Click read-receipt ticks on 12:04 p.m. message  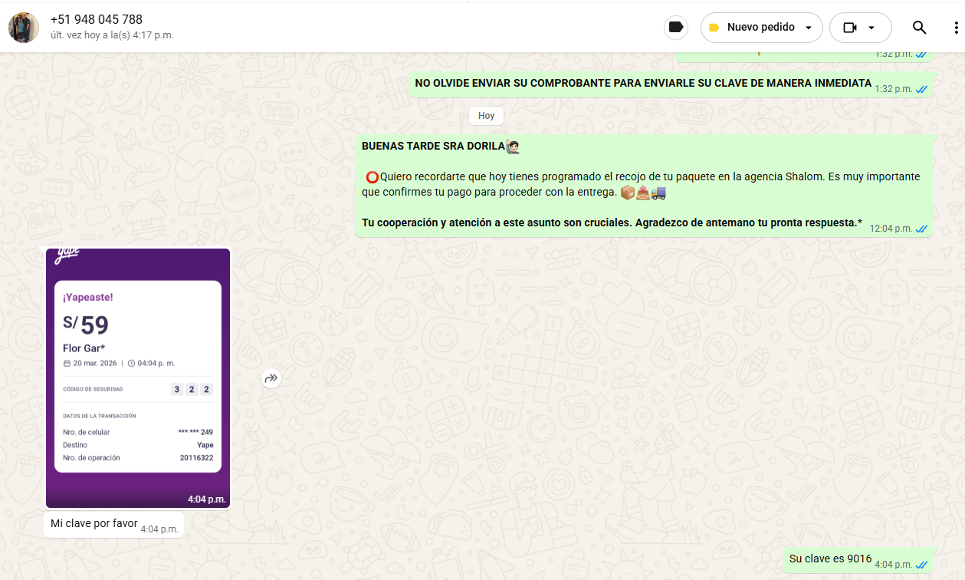[x=921, y=229]
